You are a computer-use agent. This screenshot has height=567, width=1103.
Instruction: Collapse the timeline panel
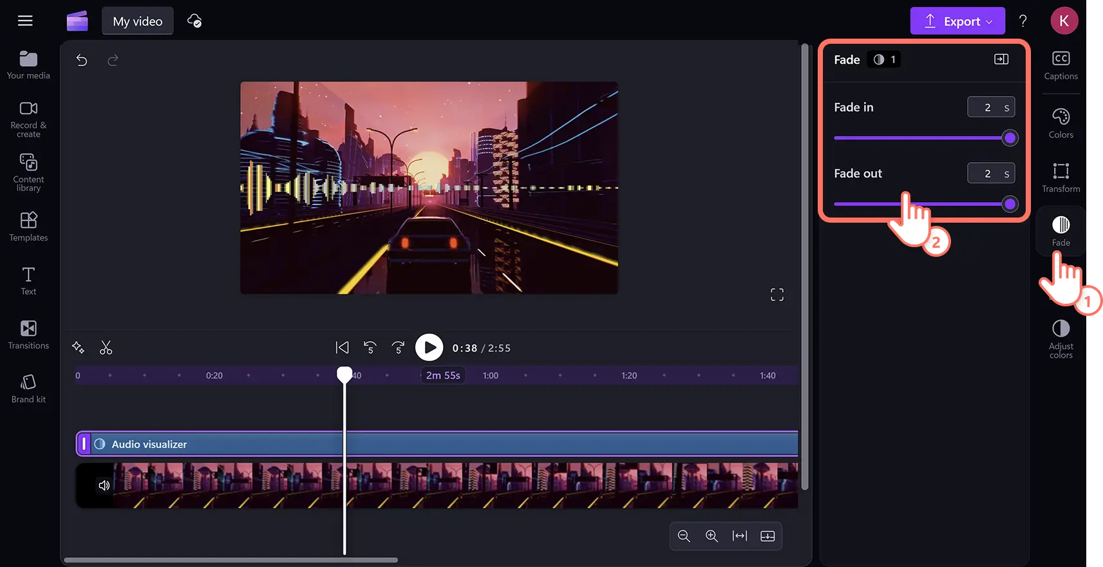(768, 536)
